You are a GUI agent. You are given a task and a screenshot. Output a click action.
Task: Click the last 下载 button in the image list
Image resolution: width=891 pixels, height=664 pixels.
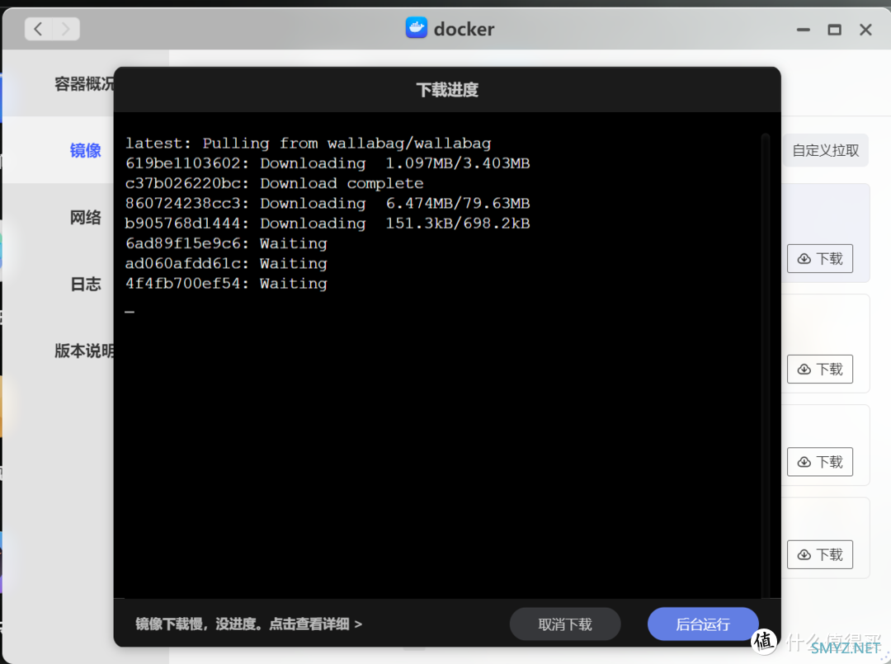(820, 555)
